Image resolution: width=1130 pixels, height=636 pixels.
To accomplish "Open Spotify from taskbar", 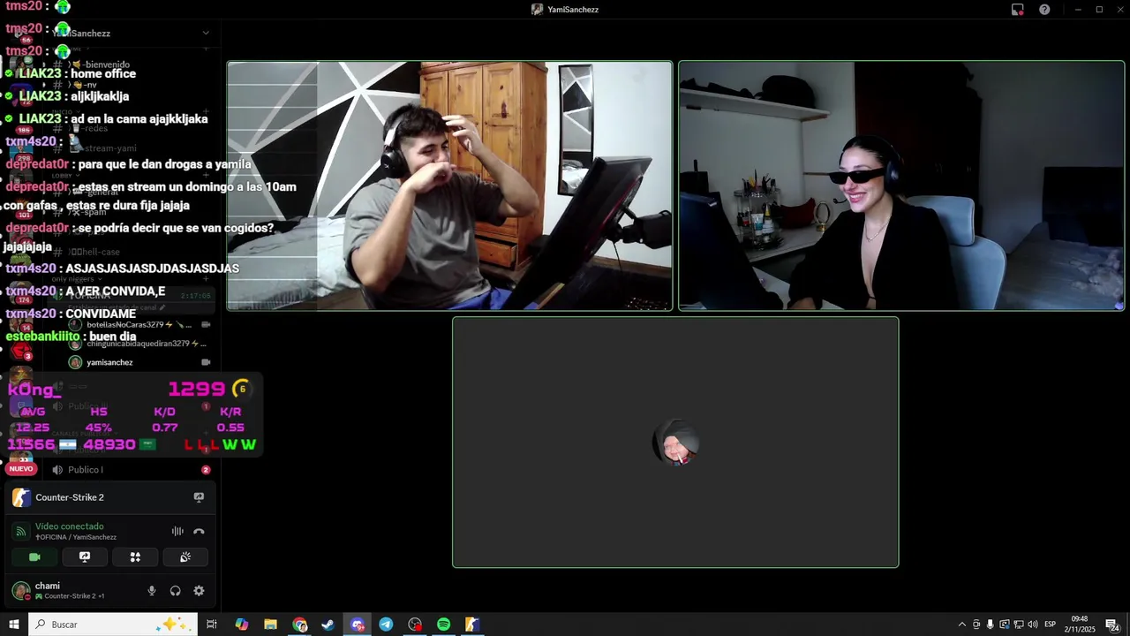I will tap(443, 625).
